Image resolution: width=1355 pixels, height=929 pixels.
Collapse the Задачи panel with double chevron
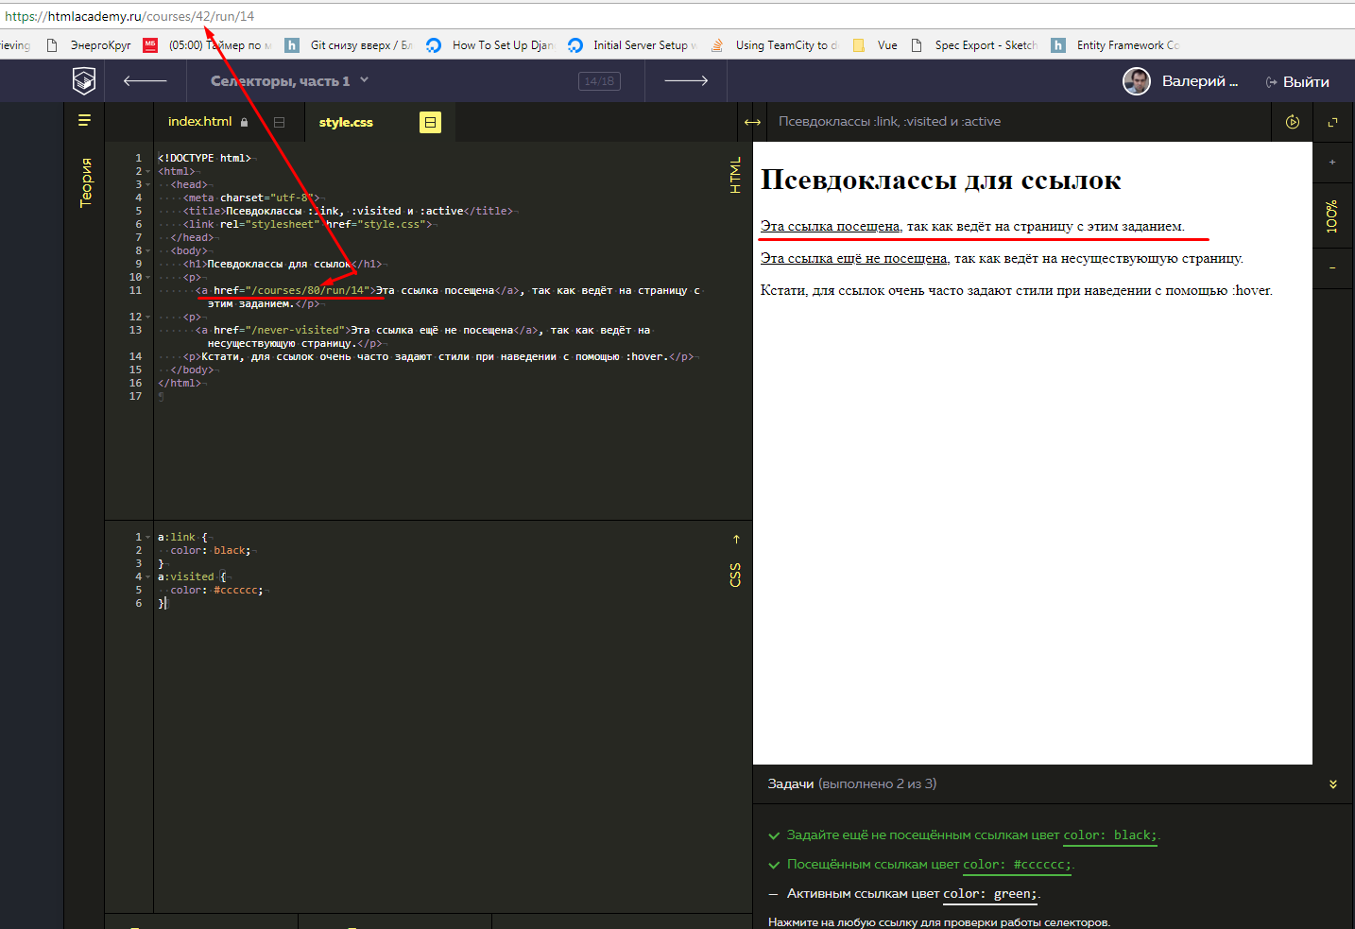(1332, 784)
